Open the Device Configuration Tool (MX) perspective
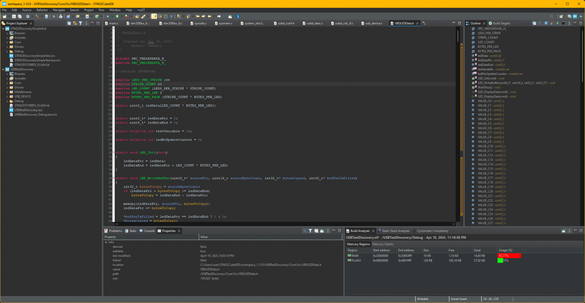 click(574, 16)
